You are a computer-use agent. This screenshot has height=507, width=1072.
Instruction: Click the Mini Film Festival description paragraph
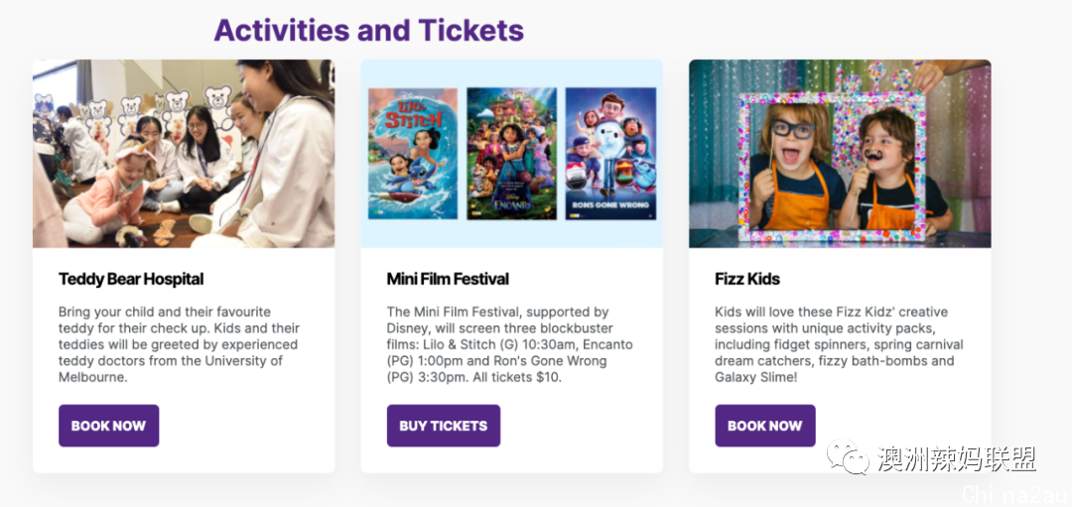point(510,344)
